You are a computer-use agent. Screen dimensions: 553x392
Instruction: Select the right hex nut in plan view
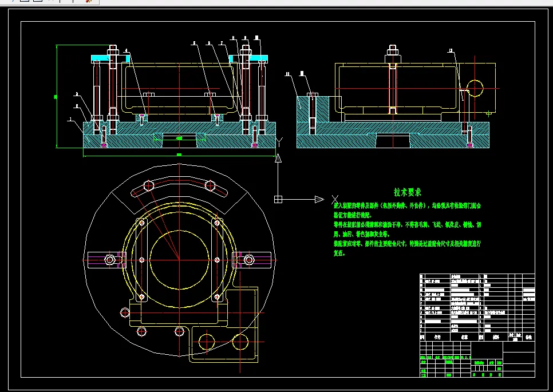point(248,260)
